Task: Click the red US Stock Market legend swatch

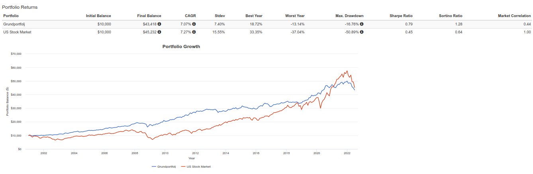Action: [184, 166]
